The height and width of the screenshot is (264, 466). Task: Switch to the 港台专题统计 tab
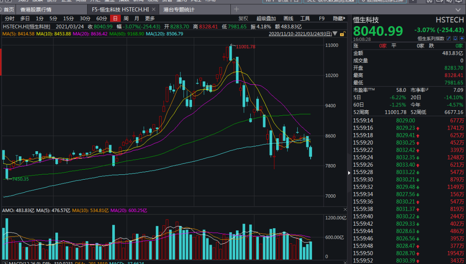(179, 9)
